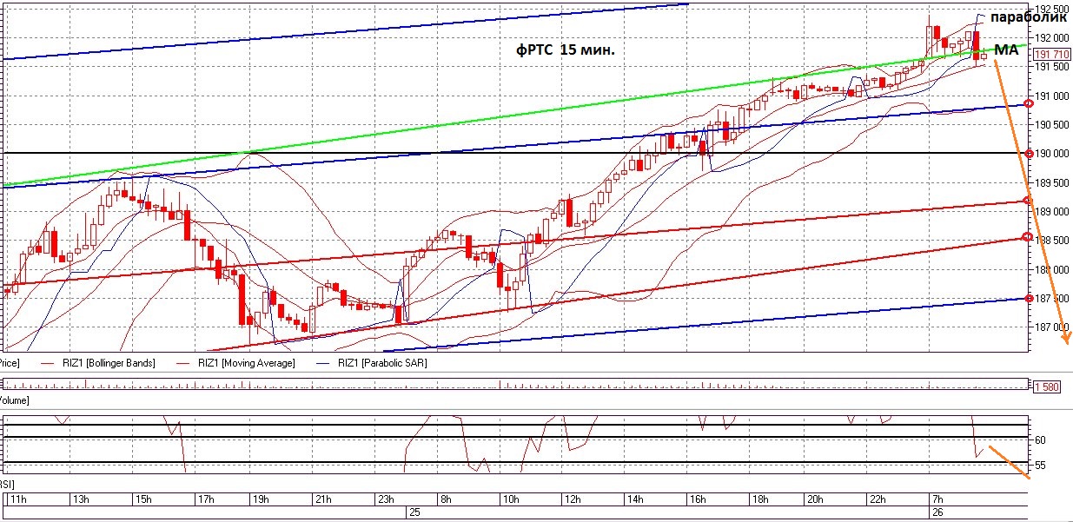Viewport: 1073px width, 522px height.
Task: Click the 20h time axis label
Action: pyautogui.click(x=816, y=499)
